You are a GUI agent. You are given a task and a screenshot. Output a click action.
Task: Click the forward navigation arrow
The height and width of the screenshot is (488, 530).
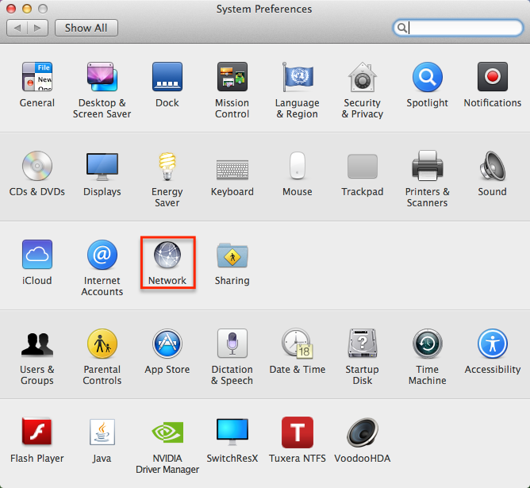(x=37, y=28)
